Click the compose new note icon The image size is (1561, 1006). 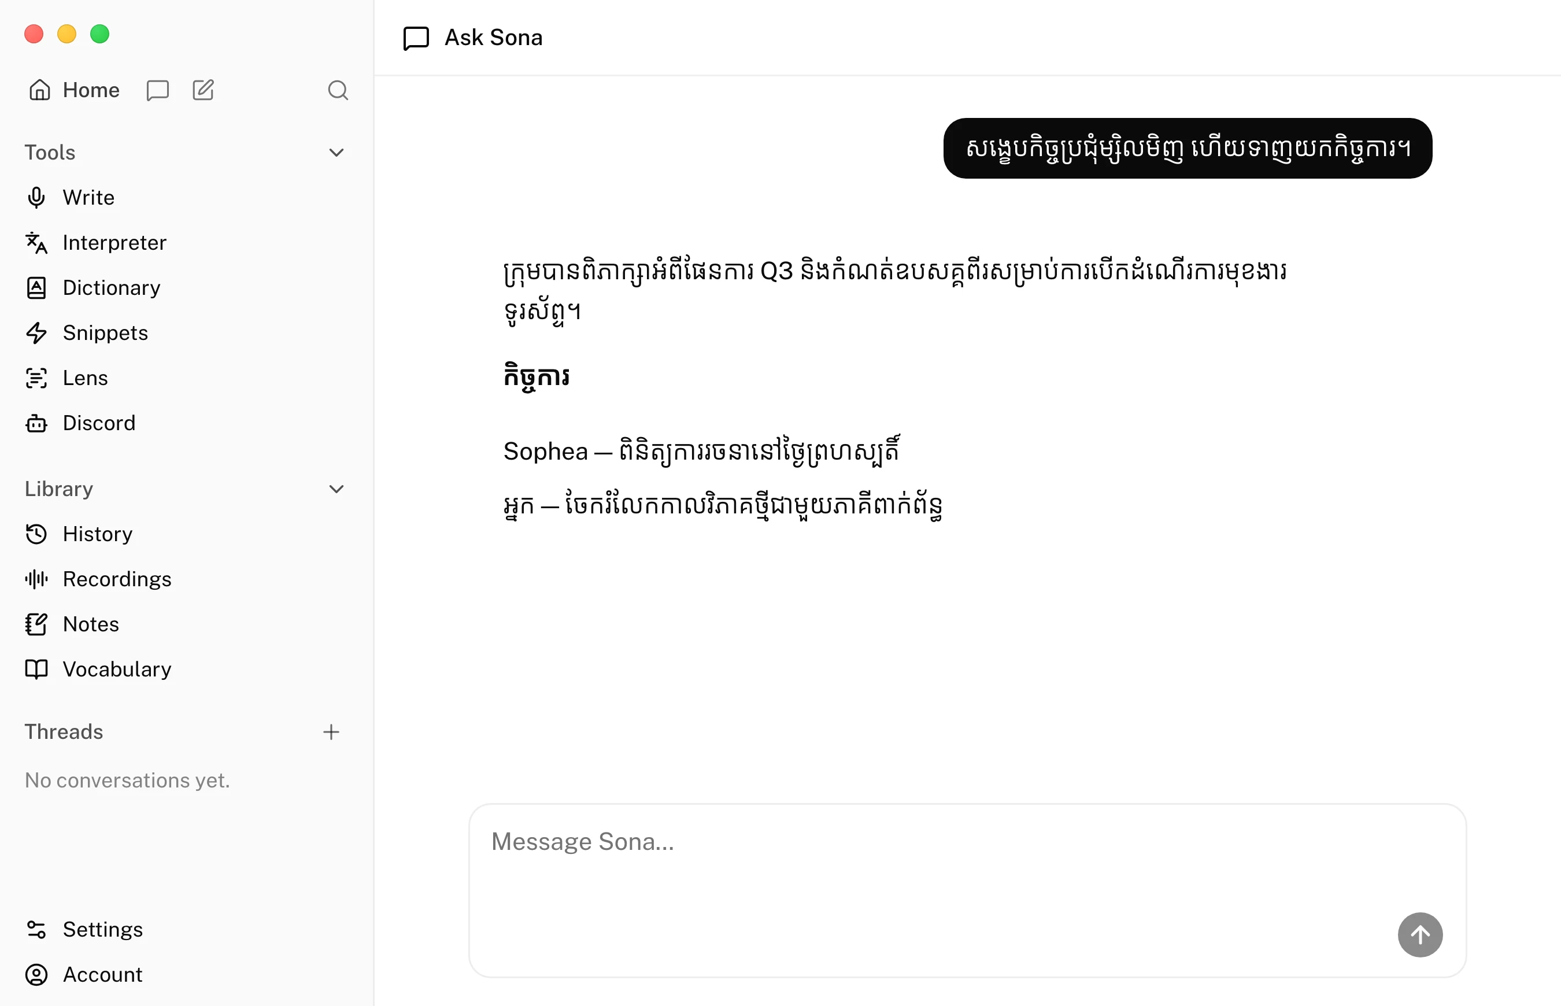203,90
